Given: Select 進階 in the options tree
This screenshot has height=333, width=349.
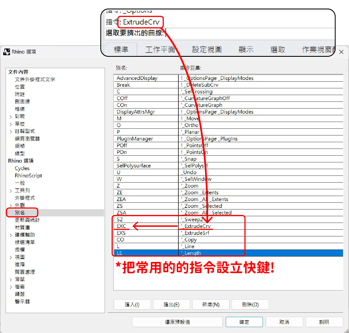Looking at the screenshot, I should click(20, 264).
